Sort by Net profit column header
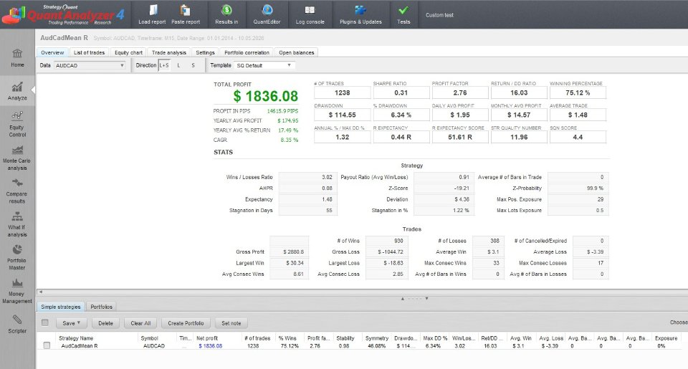Screen dimensions: 688x369 point(207,338)
